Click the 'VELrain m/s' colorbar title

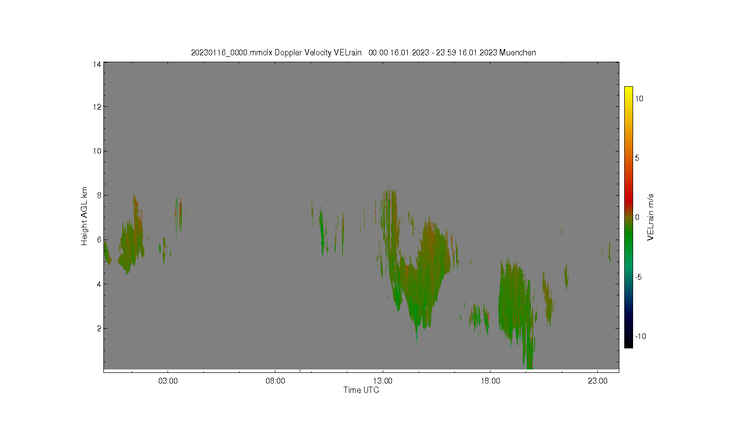click(651, 217)
